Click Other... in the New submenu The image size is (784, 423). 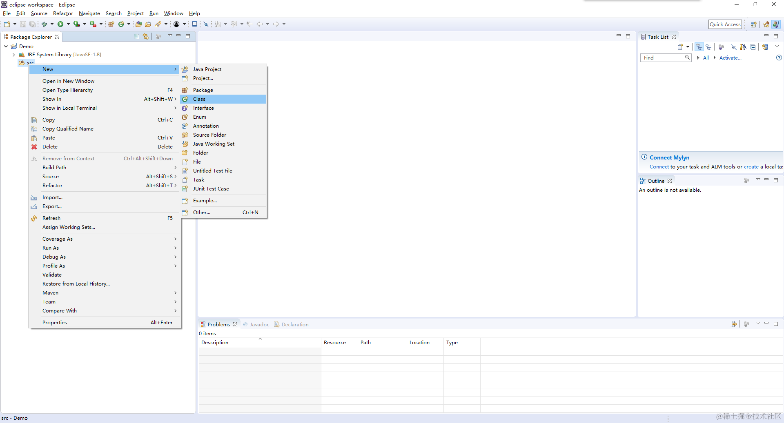[x=223, y=213]
